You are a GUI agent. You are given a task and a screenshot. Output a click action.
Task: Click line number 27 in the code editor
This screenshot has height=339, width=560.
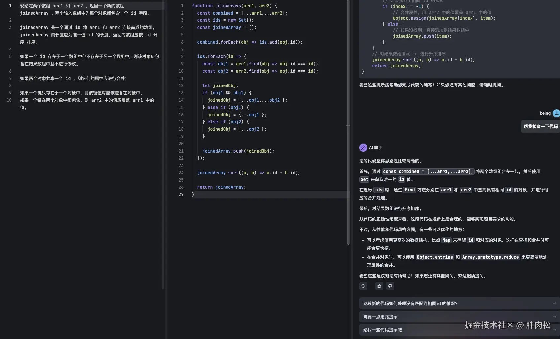181,194
